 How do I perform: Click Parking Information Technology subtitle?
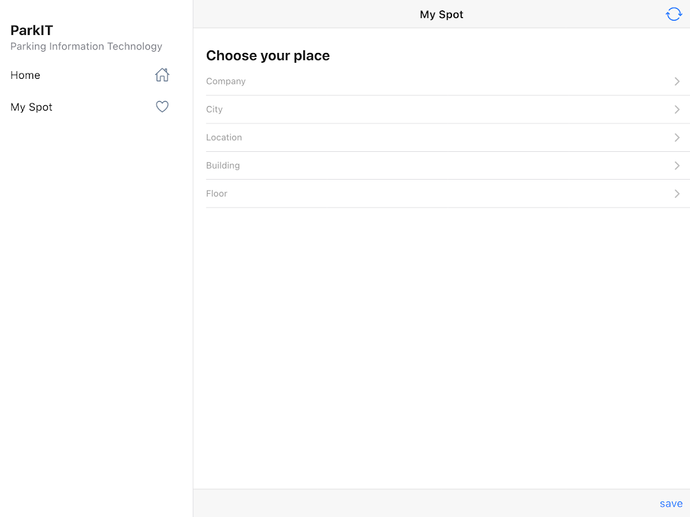point(86,47)
